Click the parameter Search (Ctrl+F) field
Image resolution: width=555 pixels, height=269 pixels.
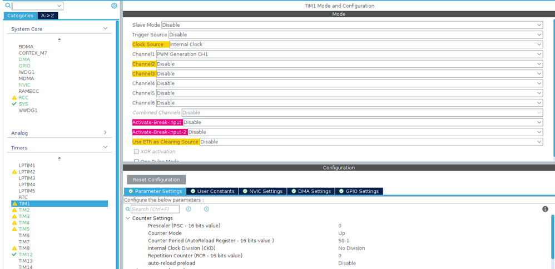point(155,209)
